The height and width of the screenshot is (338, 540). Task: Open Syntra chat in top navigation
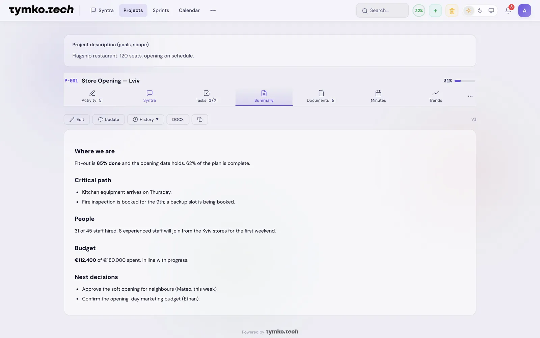[102, 10]
